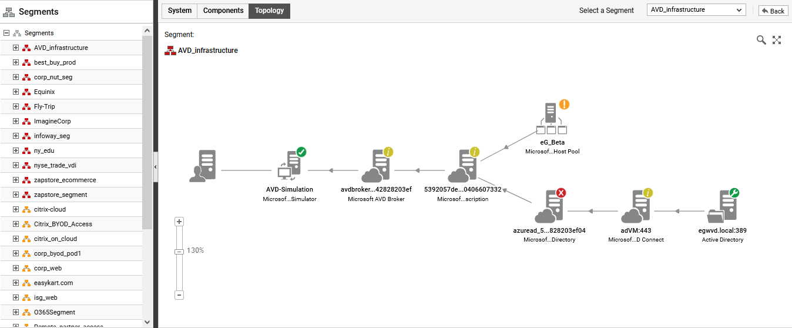Click the user/end-user server node icon
The width and height of the screenshot is (792, 328).
(203, 166)
